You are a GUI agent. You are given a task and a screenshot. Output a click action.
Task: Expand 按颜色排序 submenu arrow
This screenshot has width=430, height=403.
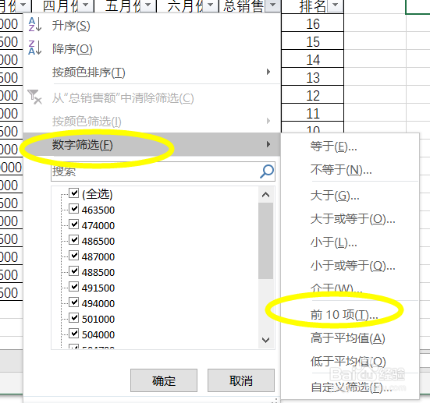click(x=268, y=72)
